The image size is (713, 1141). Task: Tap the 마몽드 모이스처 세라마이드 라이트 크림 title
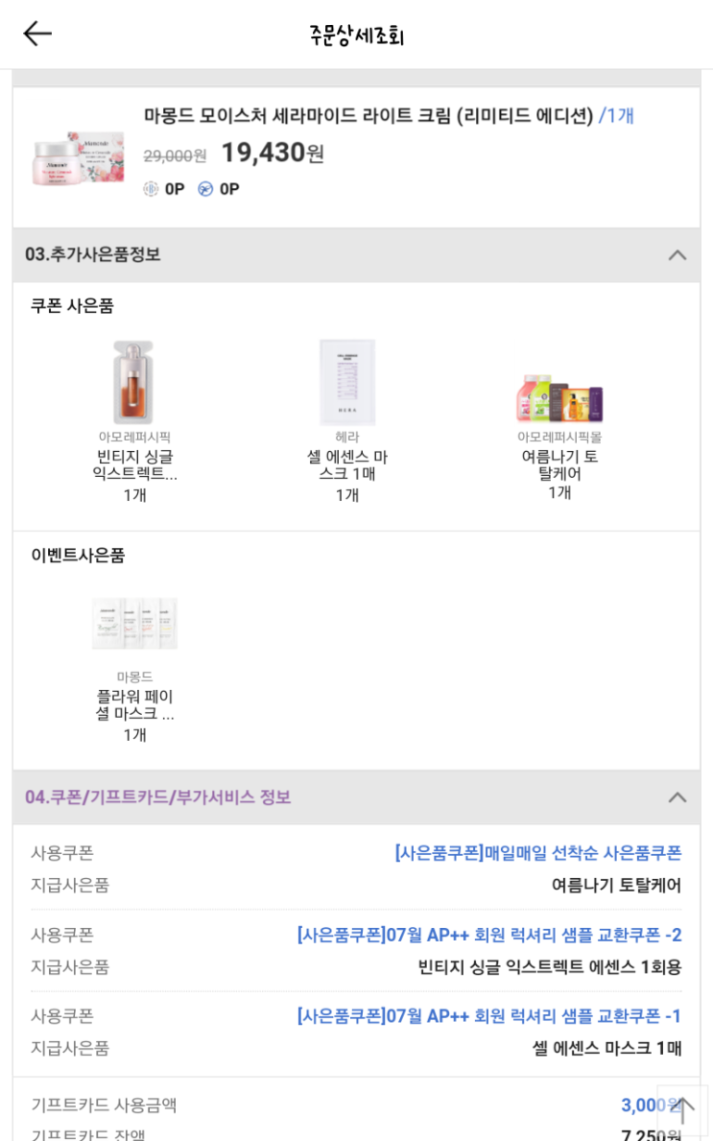(x=368, y=116)
